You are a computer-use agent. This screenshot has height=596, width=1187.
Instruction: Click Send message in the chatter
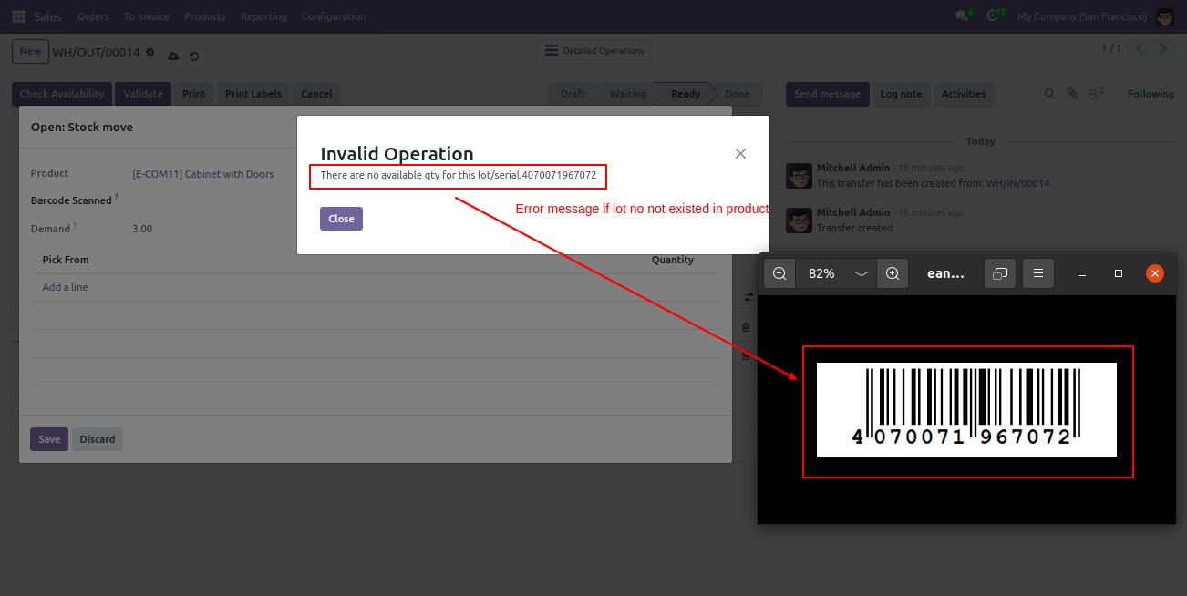(x=827, y=94)
